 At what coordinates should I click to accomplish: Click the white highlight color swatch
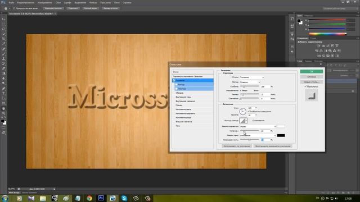[281, 126]
